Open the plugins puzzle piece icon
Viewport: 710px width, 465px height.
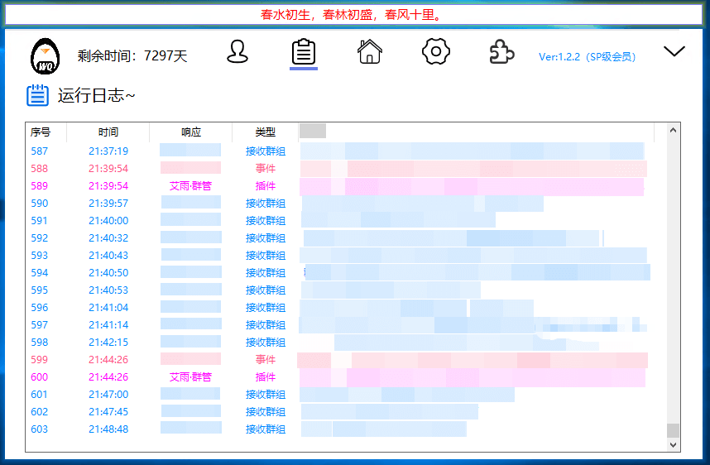click(501, 52)
